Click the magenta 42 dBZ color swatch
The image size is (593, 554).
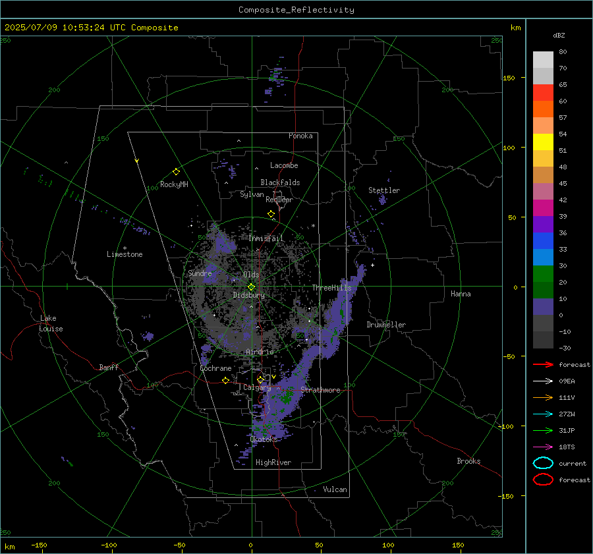pyautogui.click(x=543, y=208)
